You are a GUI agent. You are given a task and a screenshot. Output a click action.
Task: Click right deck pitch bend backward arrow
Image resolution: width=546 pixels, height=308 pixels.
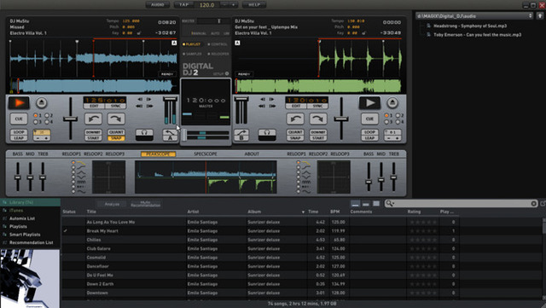(295, 119)
